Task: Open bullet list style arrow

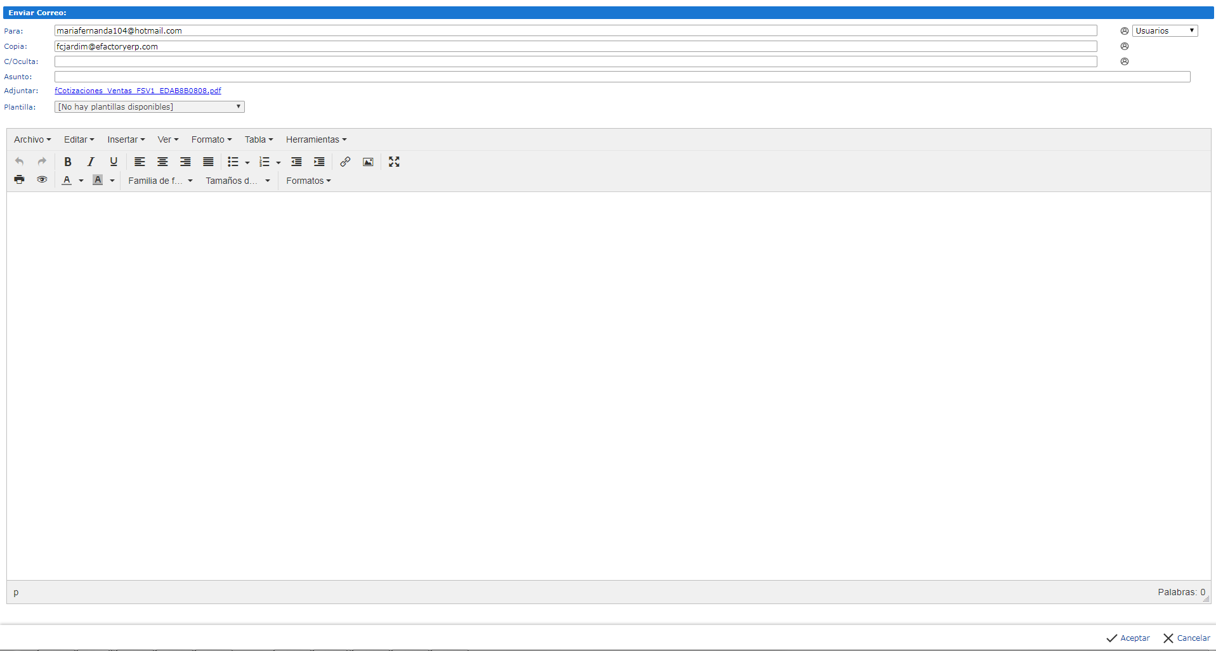Action: pos(247,162)
